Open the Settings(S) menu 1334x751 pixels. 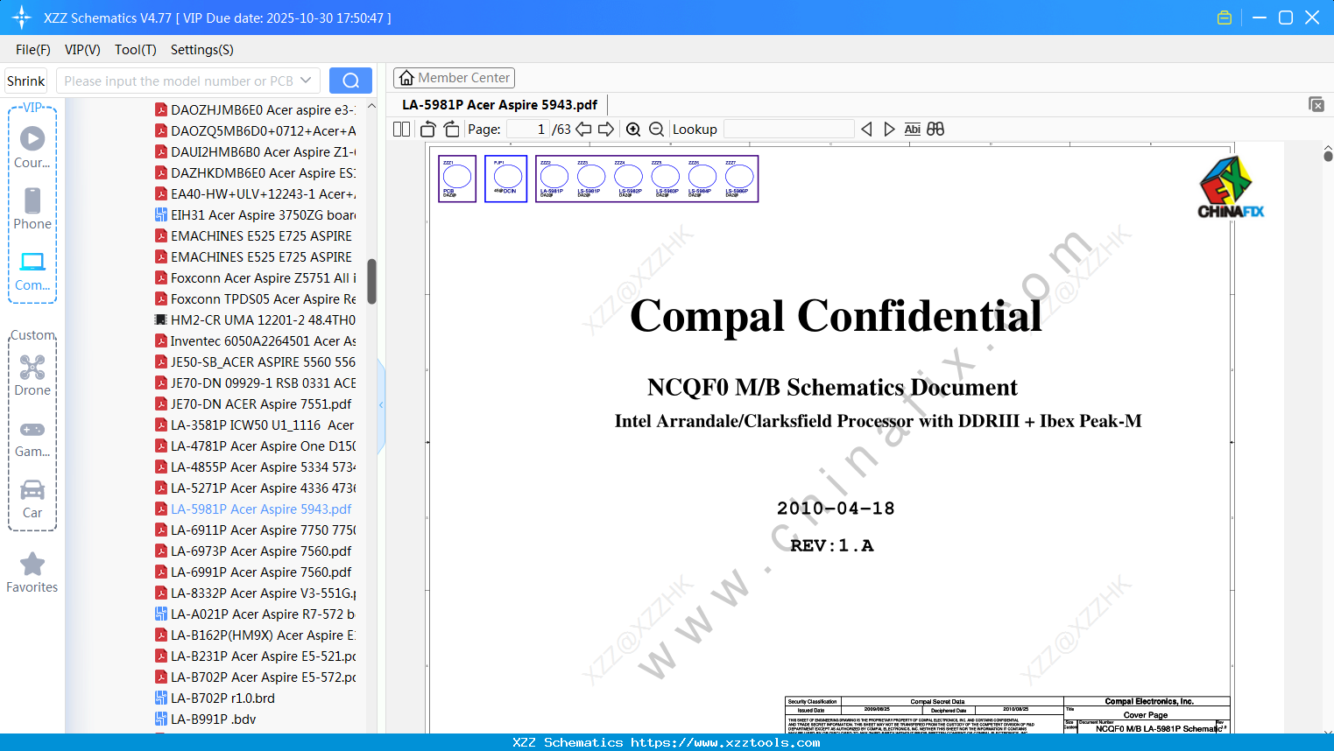[202, 50]
